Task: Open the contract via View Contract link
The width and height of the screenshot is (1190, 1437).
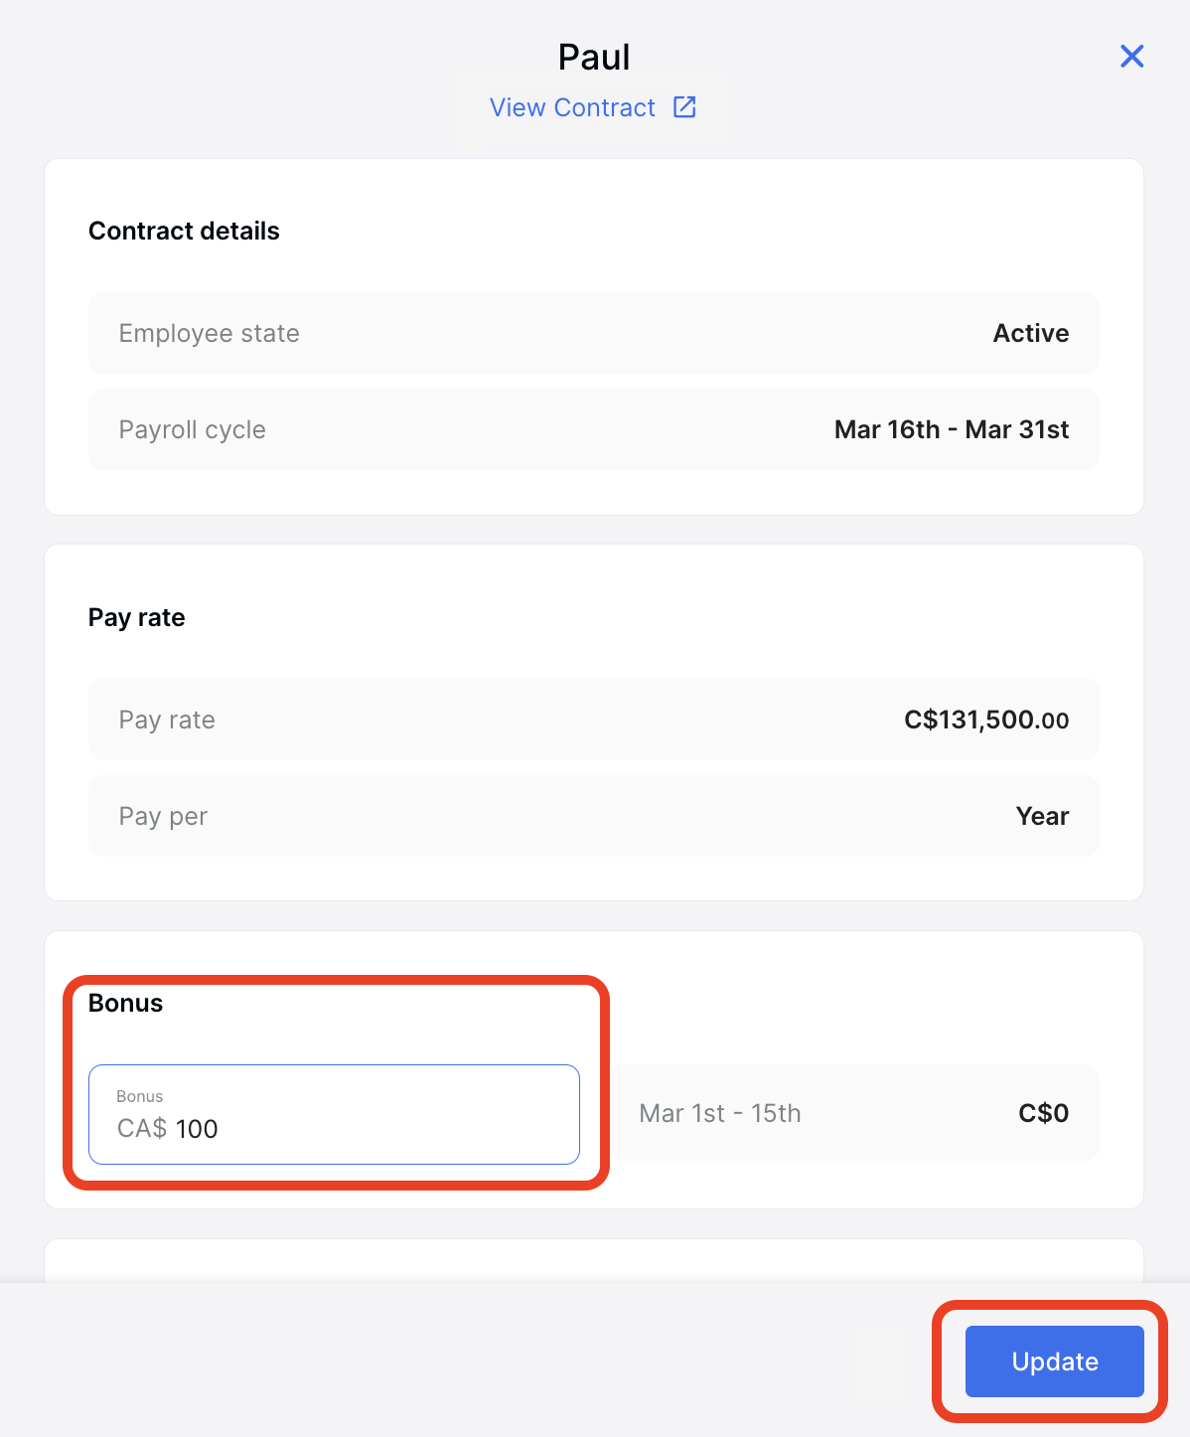Action: pos(571,107)
